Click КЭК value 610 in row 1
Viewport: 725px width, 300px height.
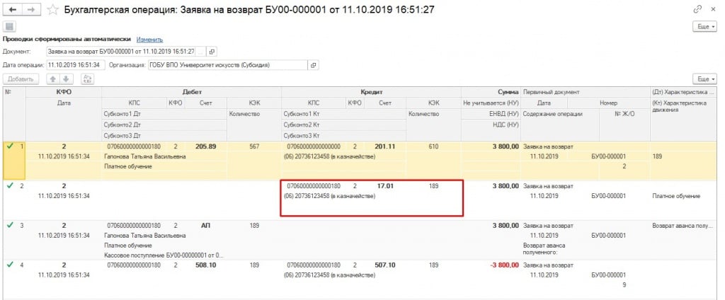click(x=433, y=146)
